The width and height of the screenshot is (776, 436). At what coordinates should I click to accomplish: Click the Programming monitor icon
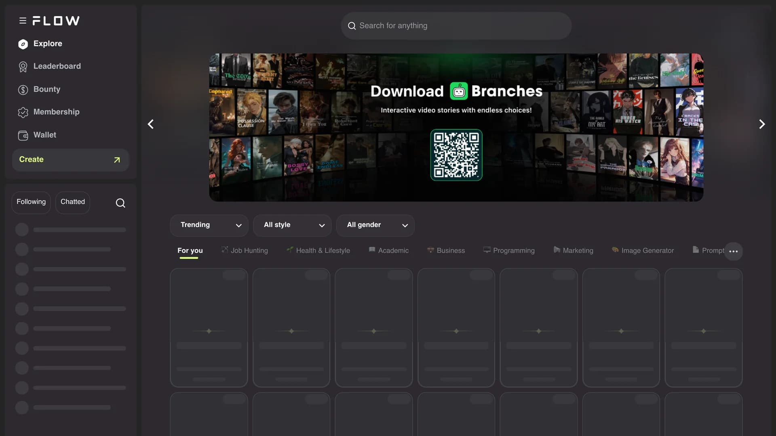pyautogui.click(x=487, y=250)
